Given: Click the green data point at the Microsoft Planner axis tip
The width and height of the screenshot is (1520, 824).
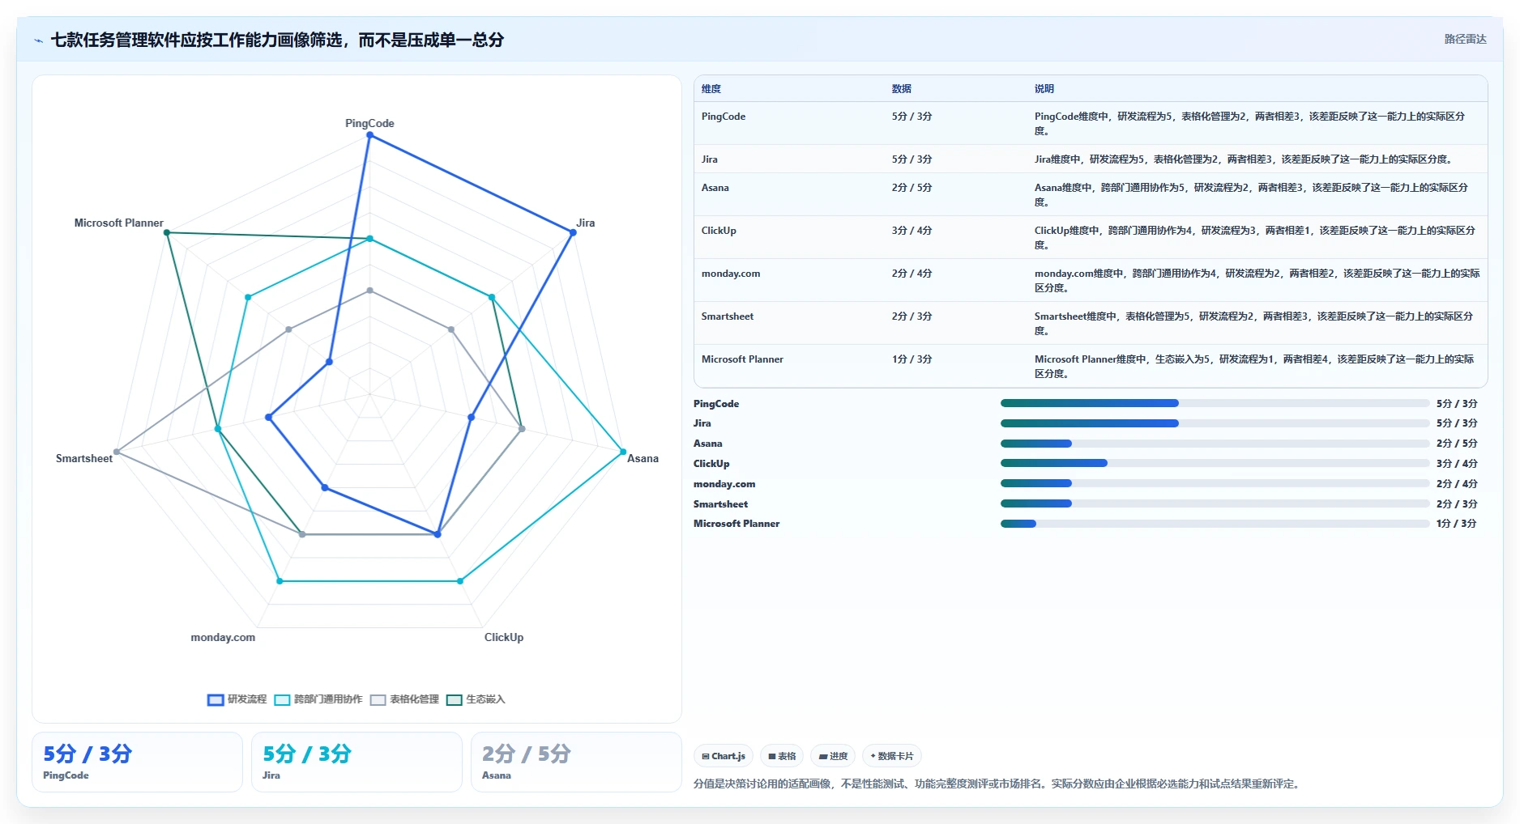Looking at the screenshot, I should coord(167,232).
